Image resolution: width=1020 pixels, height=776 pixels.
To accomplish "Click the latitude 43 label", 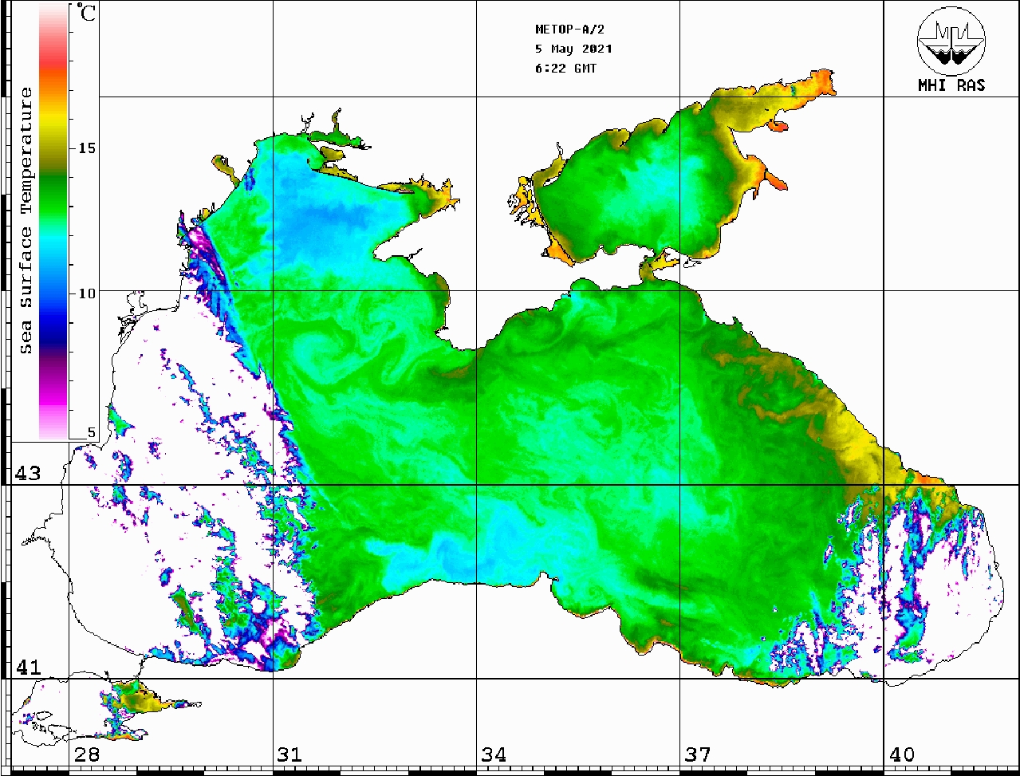I will (28, 474).
